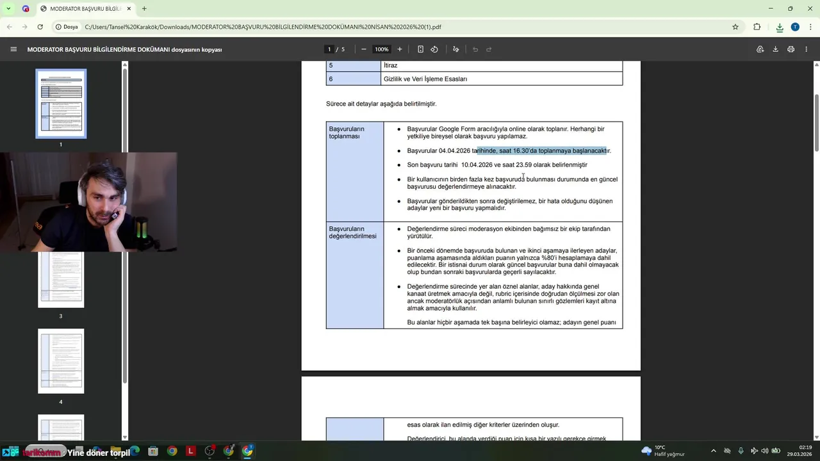Rotate the PDF counterclockwise

click(x=434, y=49)
